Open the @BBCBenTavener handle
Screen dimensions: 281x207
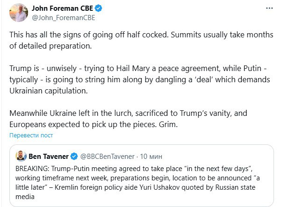click(108, 157)
